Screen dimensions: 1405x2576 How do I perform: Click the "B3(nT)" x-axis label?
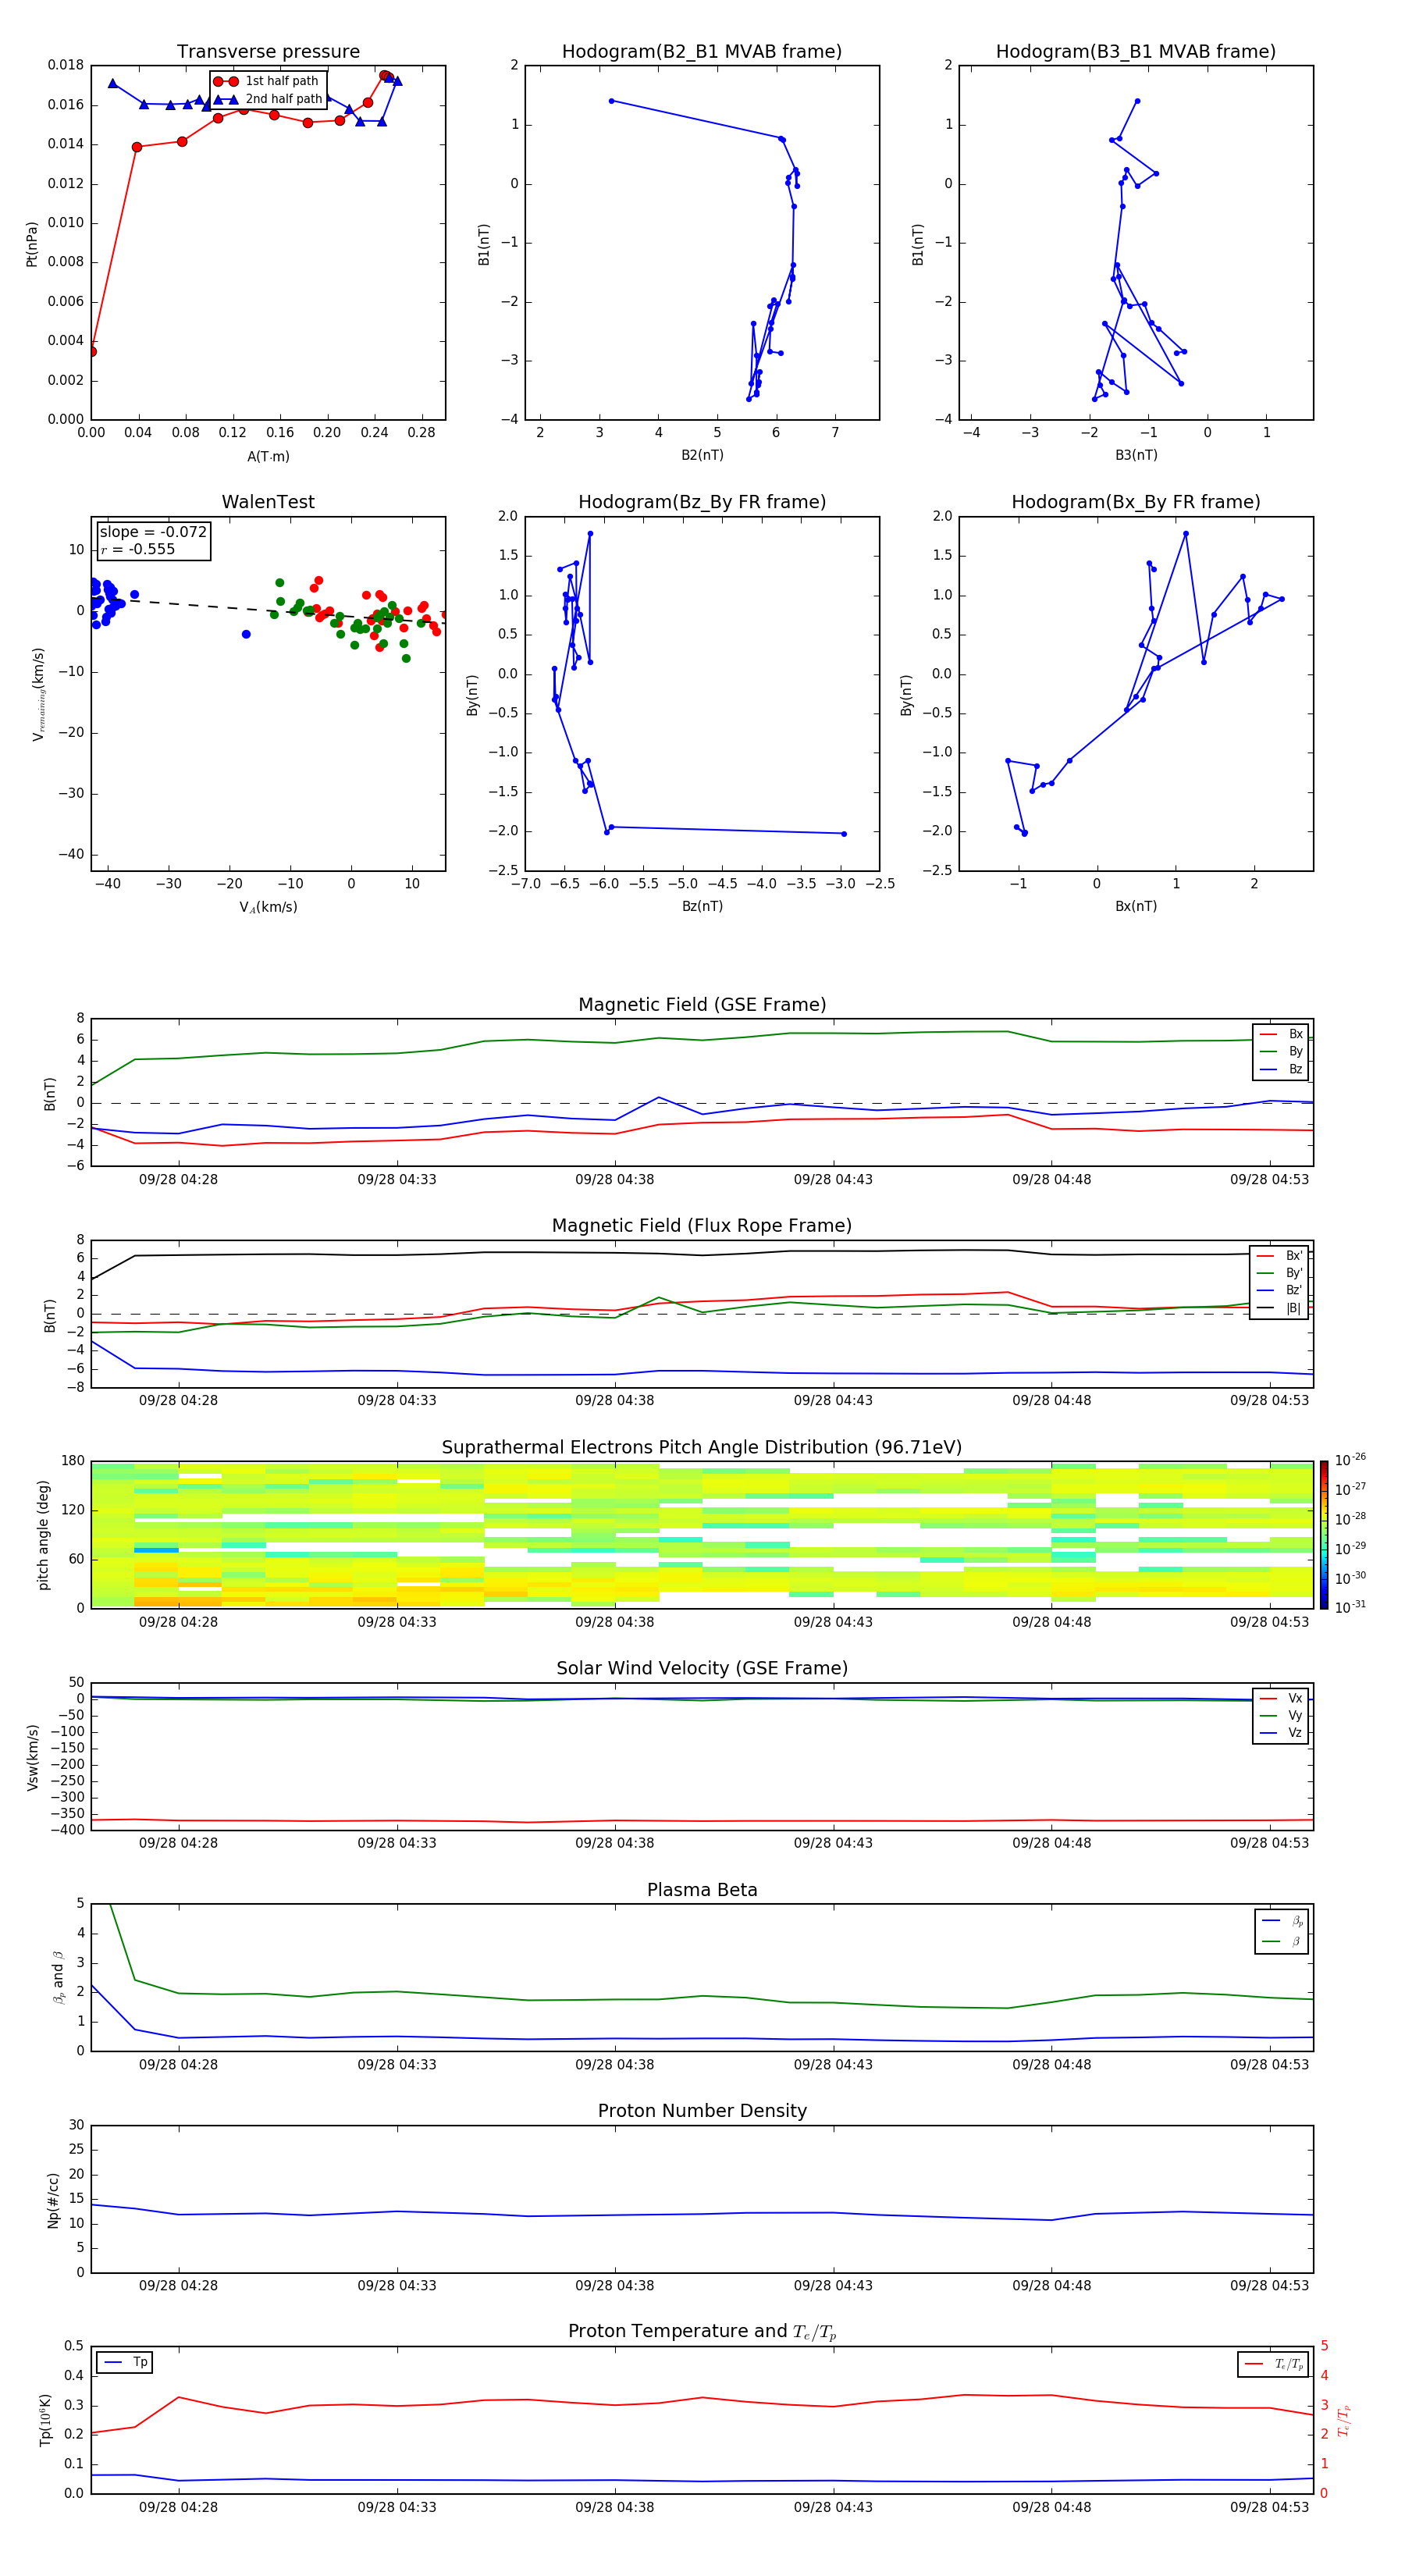[x=1136, y=455]
